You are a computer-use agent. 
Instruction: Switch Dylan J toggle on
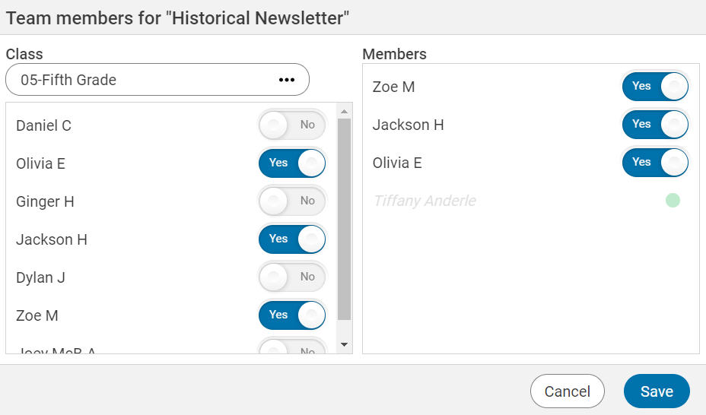pyautogui.click(x=292, y=277)
